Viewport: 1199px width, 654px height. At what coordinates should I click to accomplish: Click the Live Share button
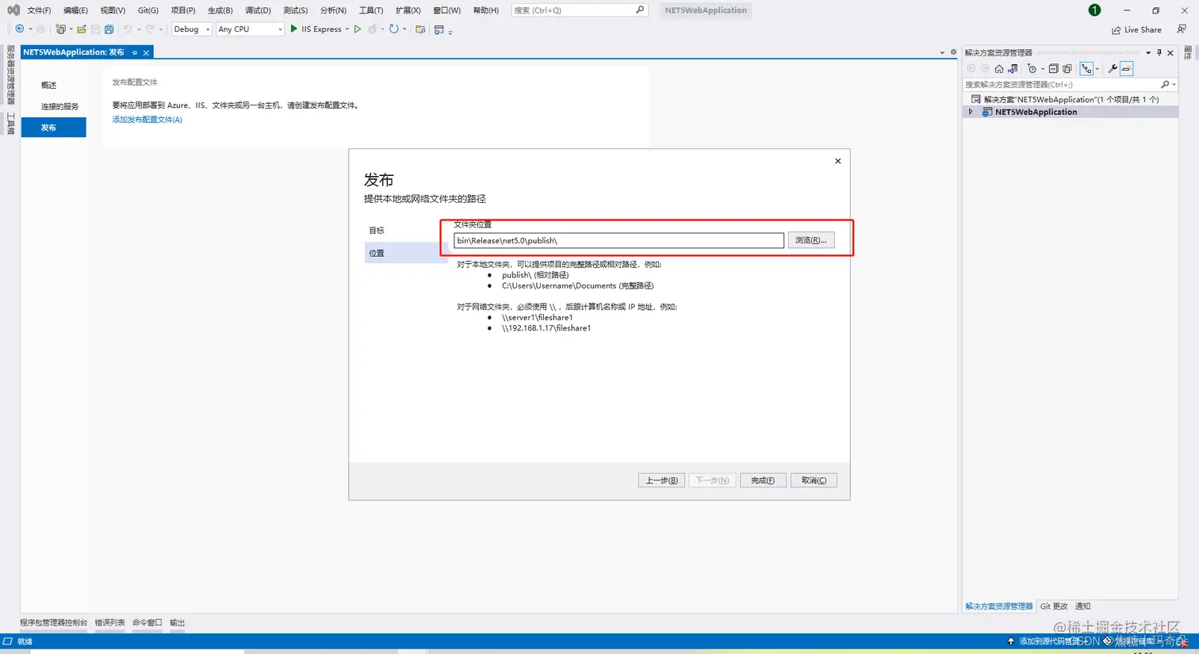(1136, 29)
